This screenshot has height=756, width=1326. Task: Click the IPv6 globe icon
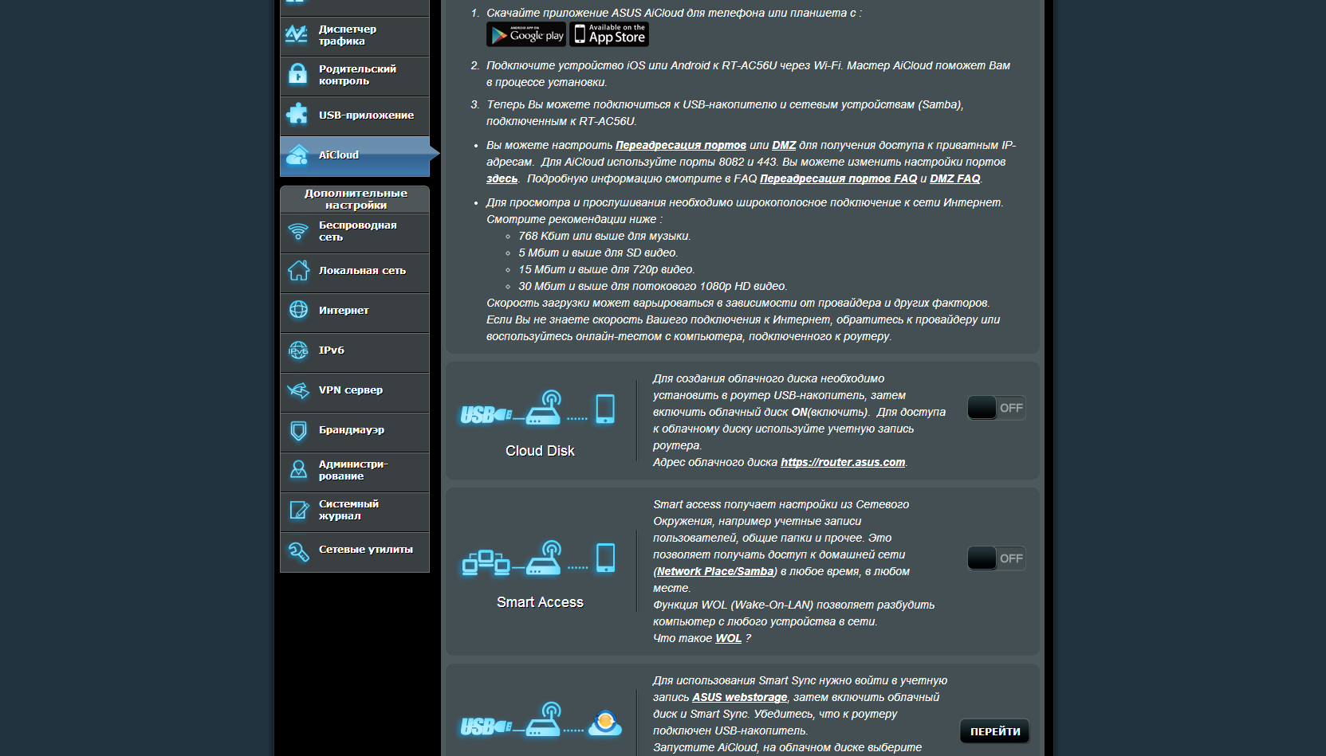pos(298,350)
